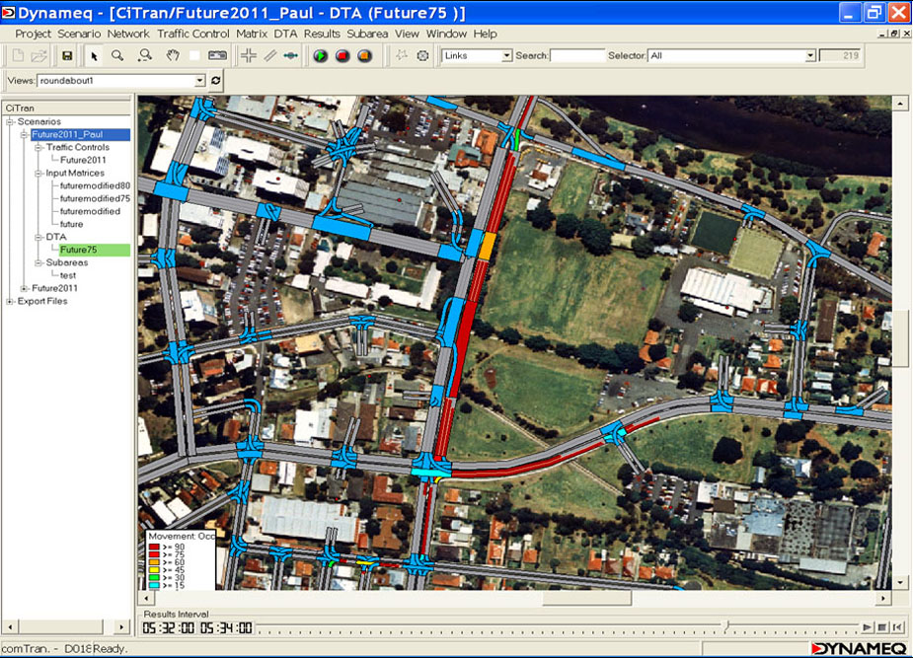
Task: Click the refresh icon next to the Views selector
Action: 215,80
